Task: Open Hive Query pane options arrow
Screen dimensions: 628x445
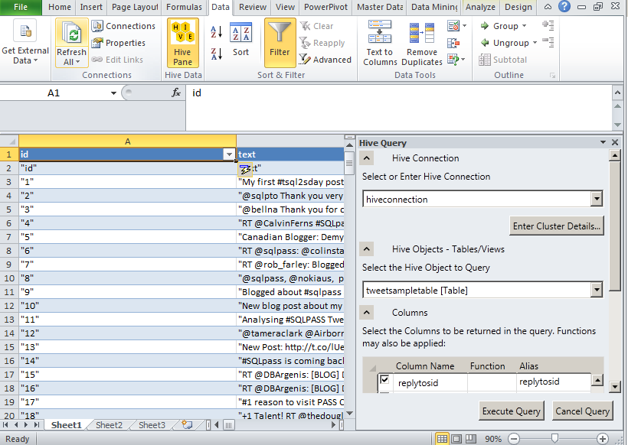Action: point(603,142)
